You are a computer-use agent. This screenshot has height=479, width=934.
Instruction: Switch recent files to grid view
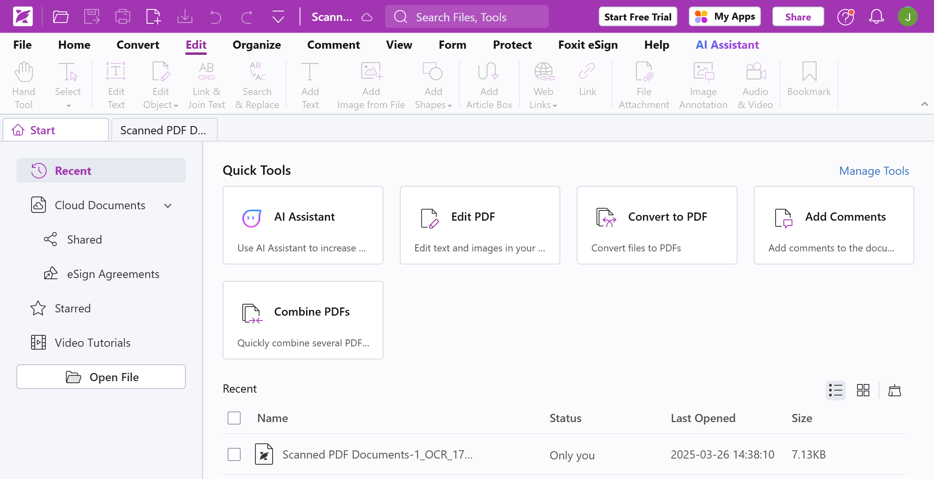pyautogui.click(x=863, y=391)
